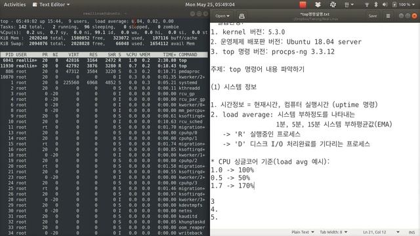Screen dimensions: 420x236
Task: Select the kthreadd process row
Action: pyautogui.click(x=104, y=88)
